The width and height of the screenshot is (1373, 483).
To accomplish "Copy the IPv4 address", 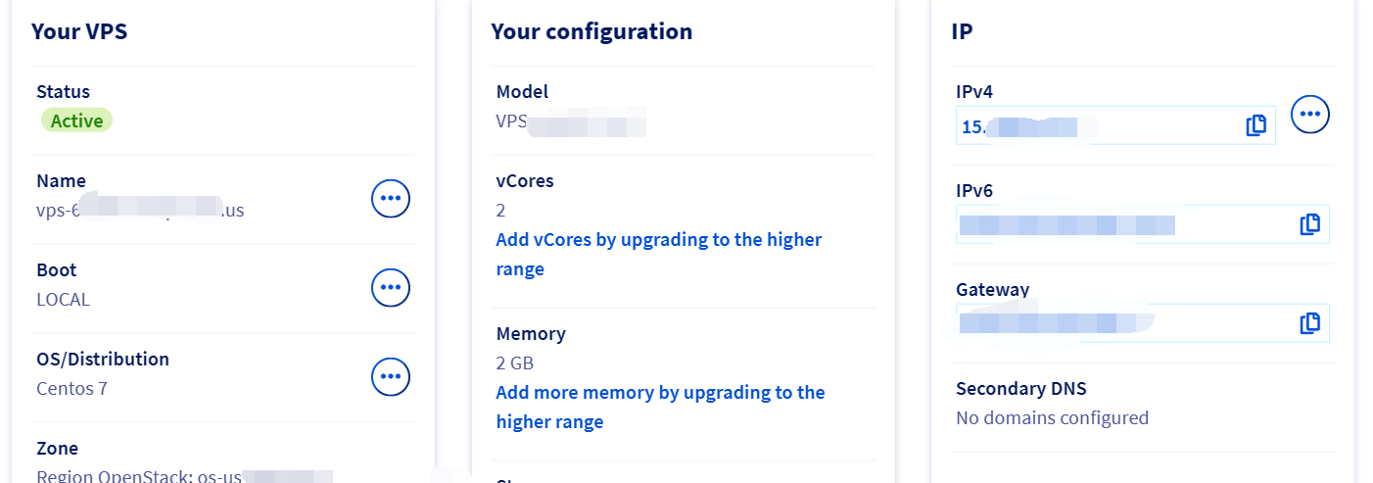I will (x=1256, y=125).
